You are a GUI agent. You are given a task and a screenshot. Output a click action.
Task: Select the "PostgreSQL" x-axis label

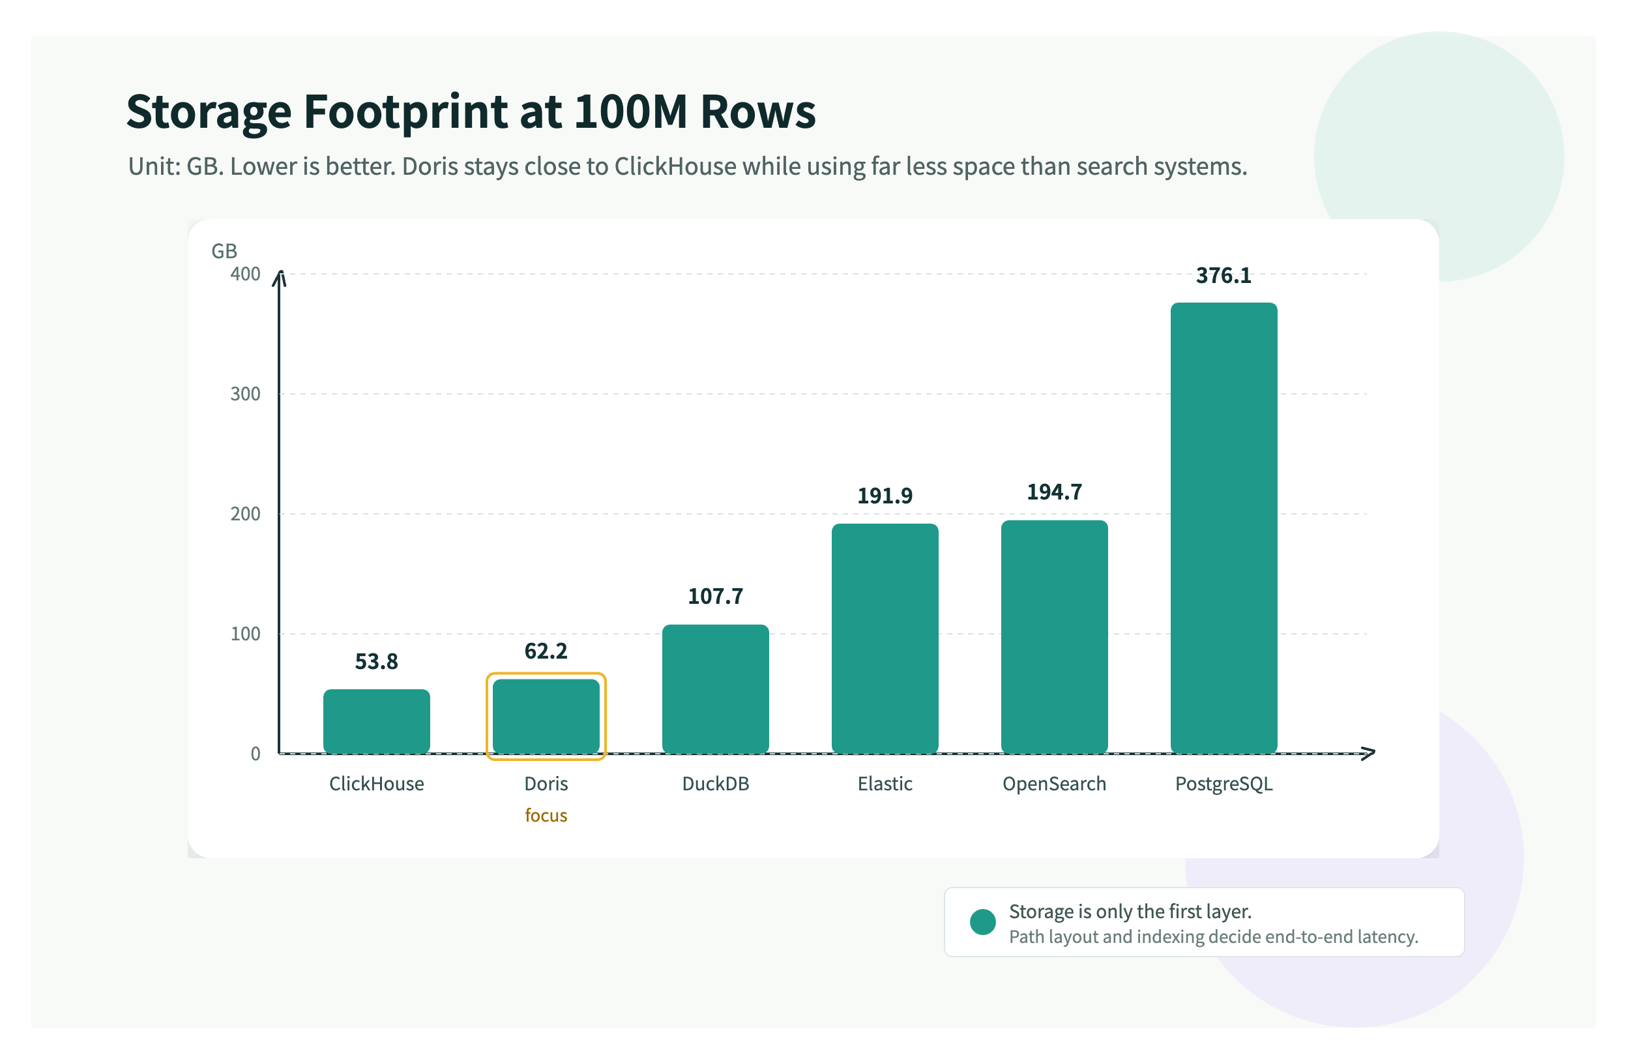(1224, 783)
